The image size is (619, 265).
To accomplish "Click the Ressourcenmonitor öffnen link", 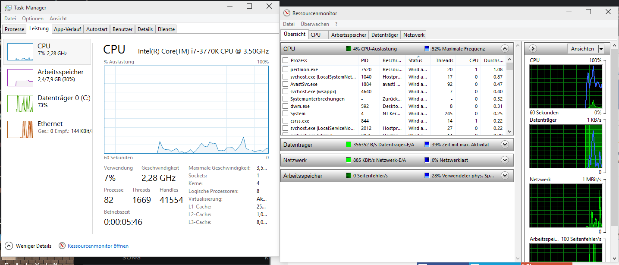I will point(98,246).
